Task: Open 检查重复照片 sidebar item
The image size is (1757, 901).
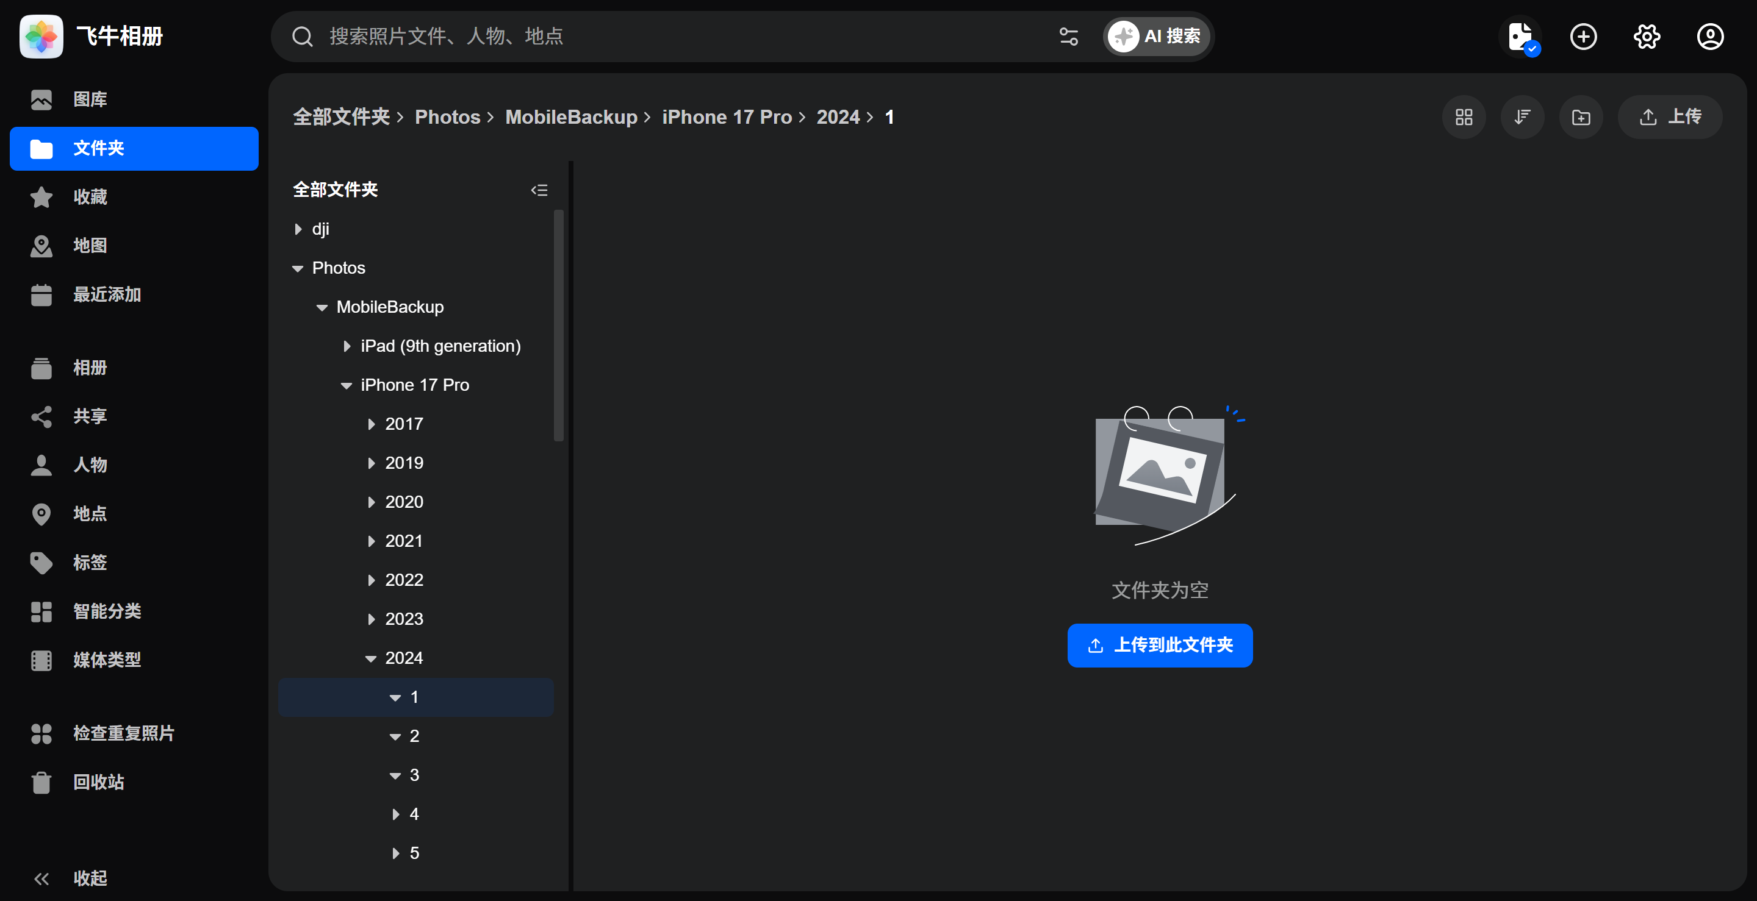Action: point(134,733)
